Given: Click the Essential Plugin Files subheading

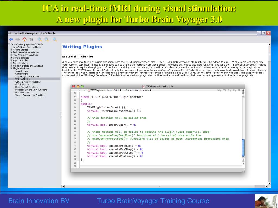Looking at the screenshot, I should [78, 57].
